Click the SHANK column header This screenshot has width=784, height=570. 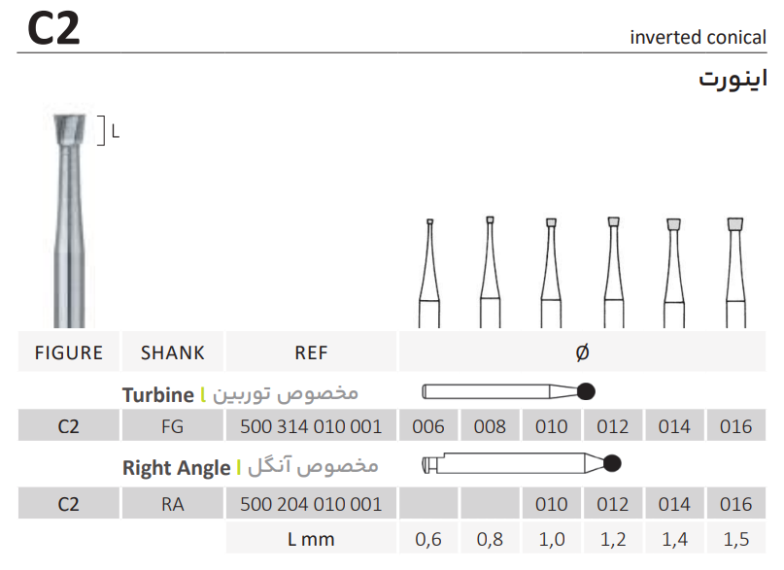pos(173,352)
